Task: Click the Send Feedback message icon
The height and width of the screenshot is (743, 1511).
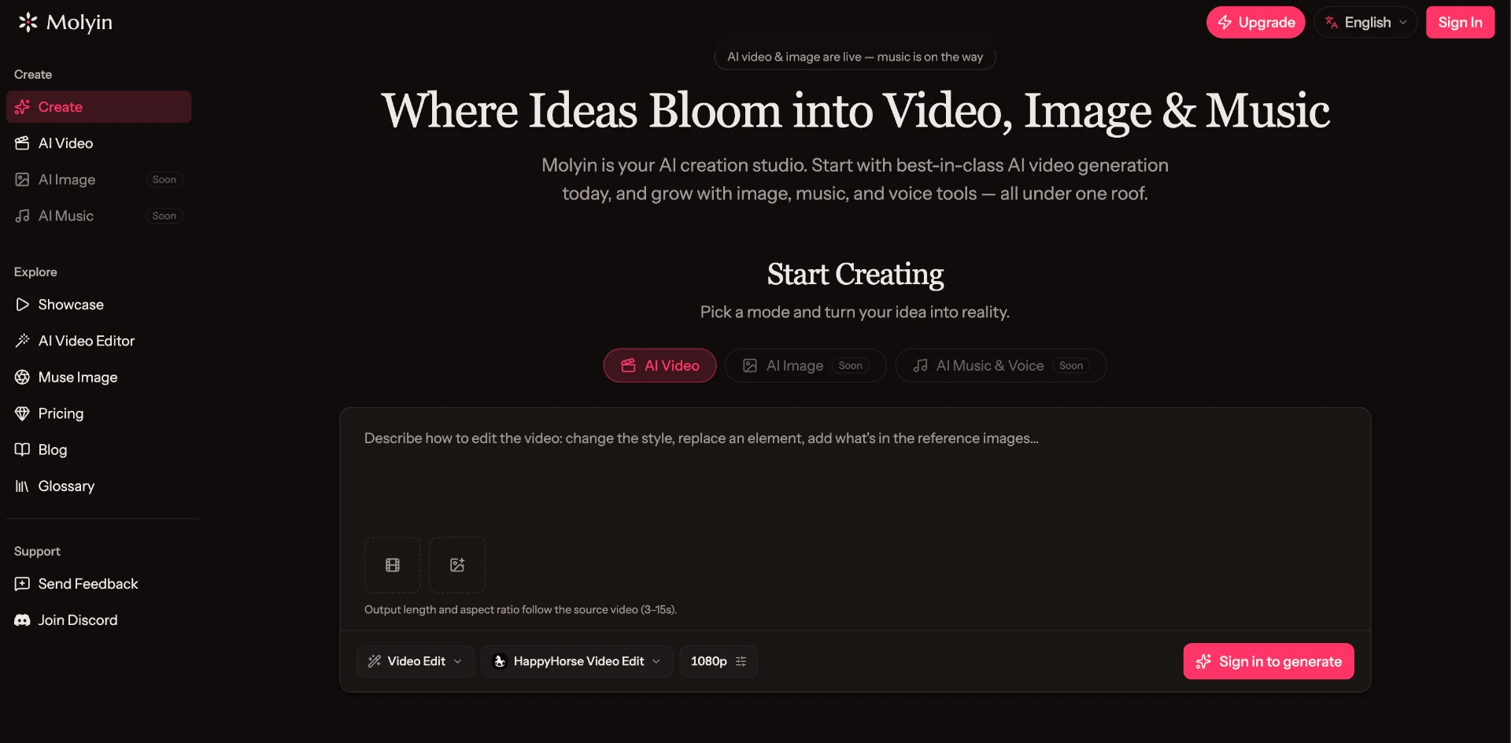Action: (x=22, y=584)
